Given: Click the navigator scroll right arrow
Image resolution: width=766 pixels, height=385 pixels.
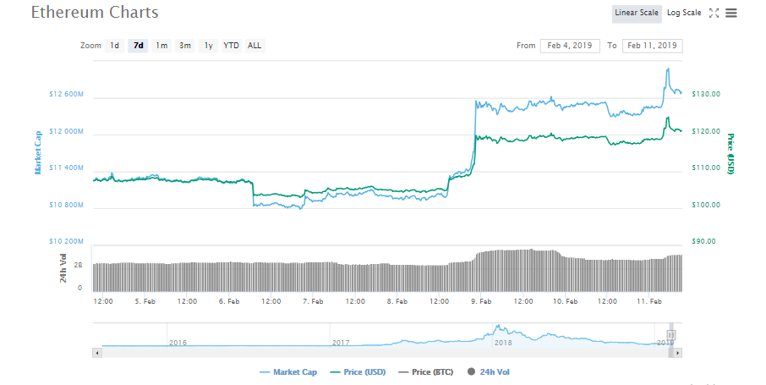Looking at the screenshot, I should coord(677,353).
